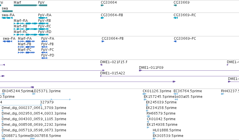239x140 pixels.
Task: Click the Dmel_dig_000237_0661_3709.3prime label
Action: (34, 108)
